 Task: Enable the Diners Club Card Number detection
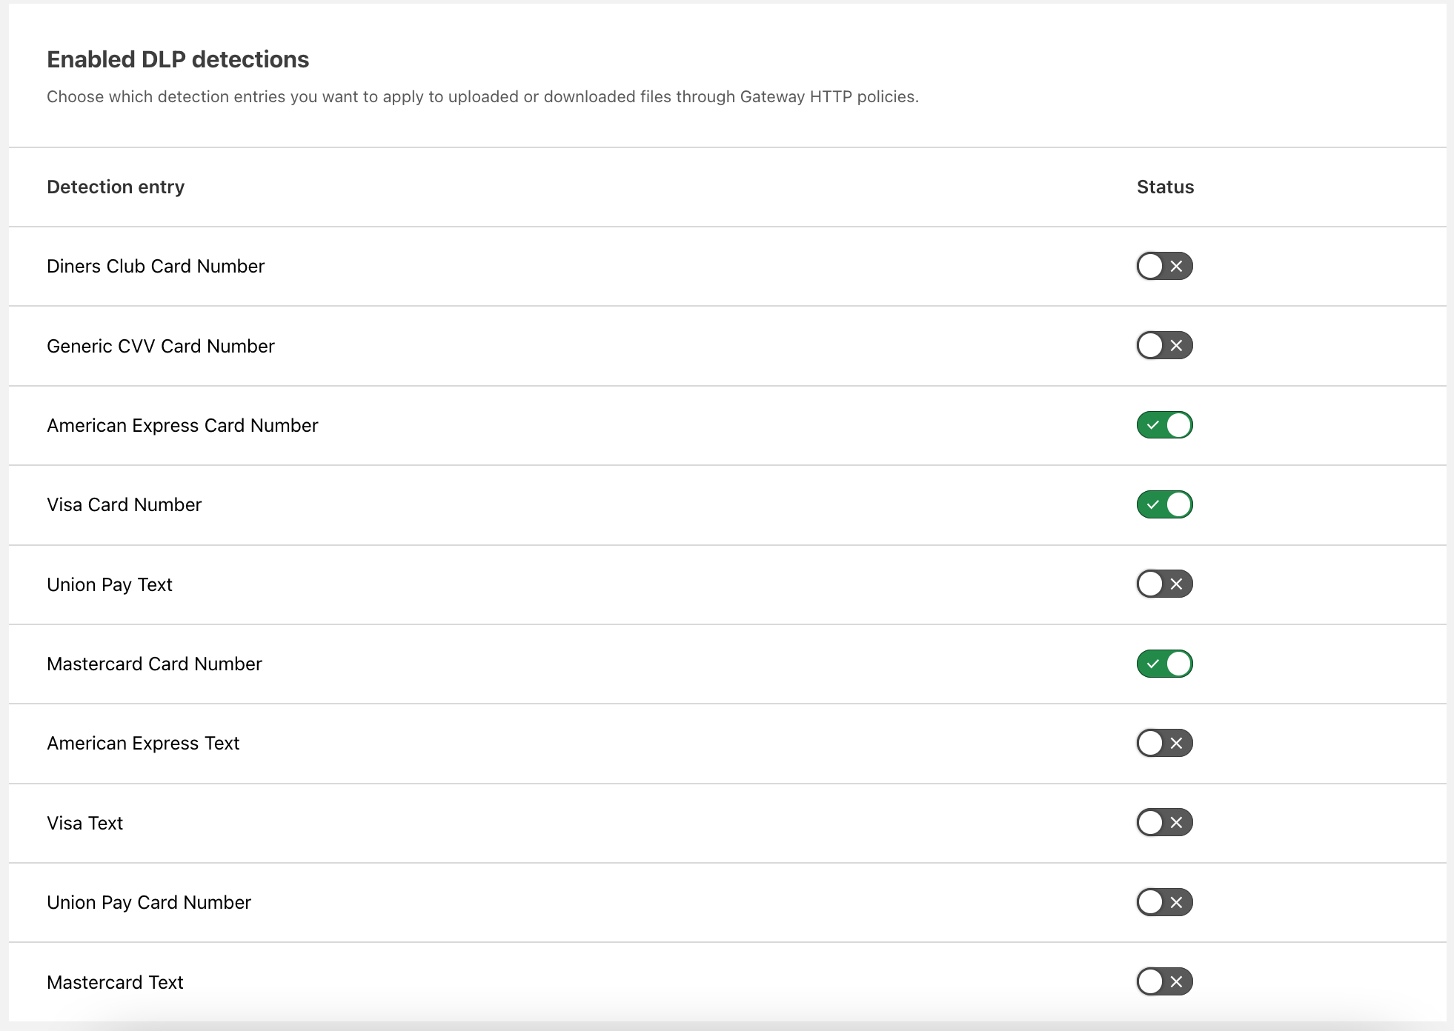click(1164, 266)
